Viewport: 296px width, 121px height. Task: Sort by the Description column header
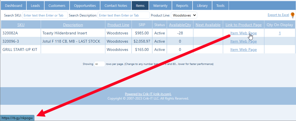73,25
